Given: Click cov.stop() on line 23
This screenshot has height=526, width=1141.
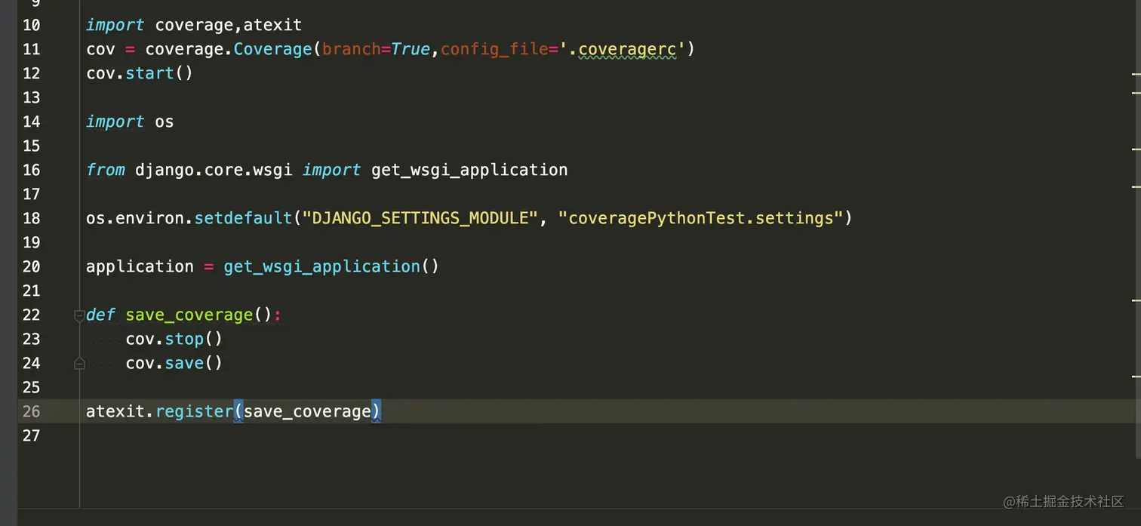Looking at the screenshot, I should 173,339.
